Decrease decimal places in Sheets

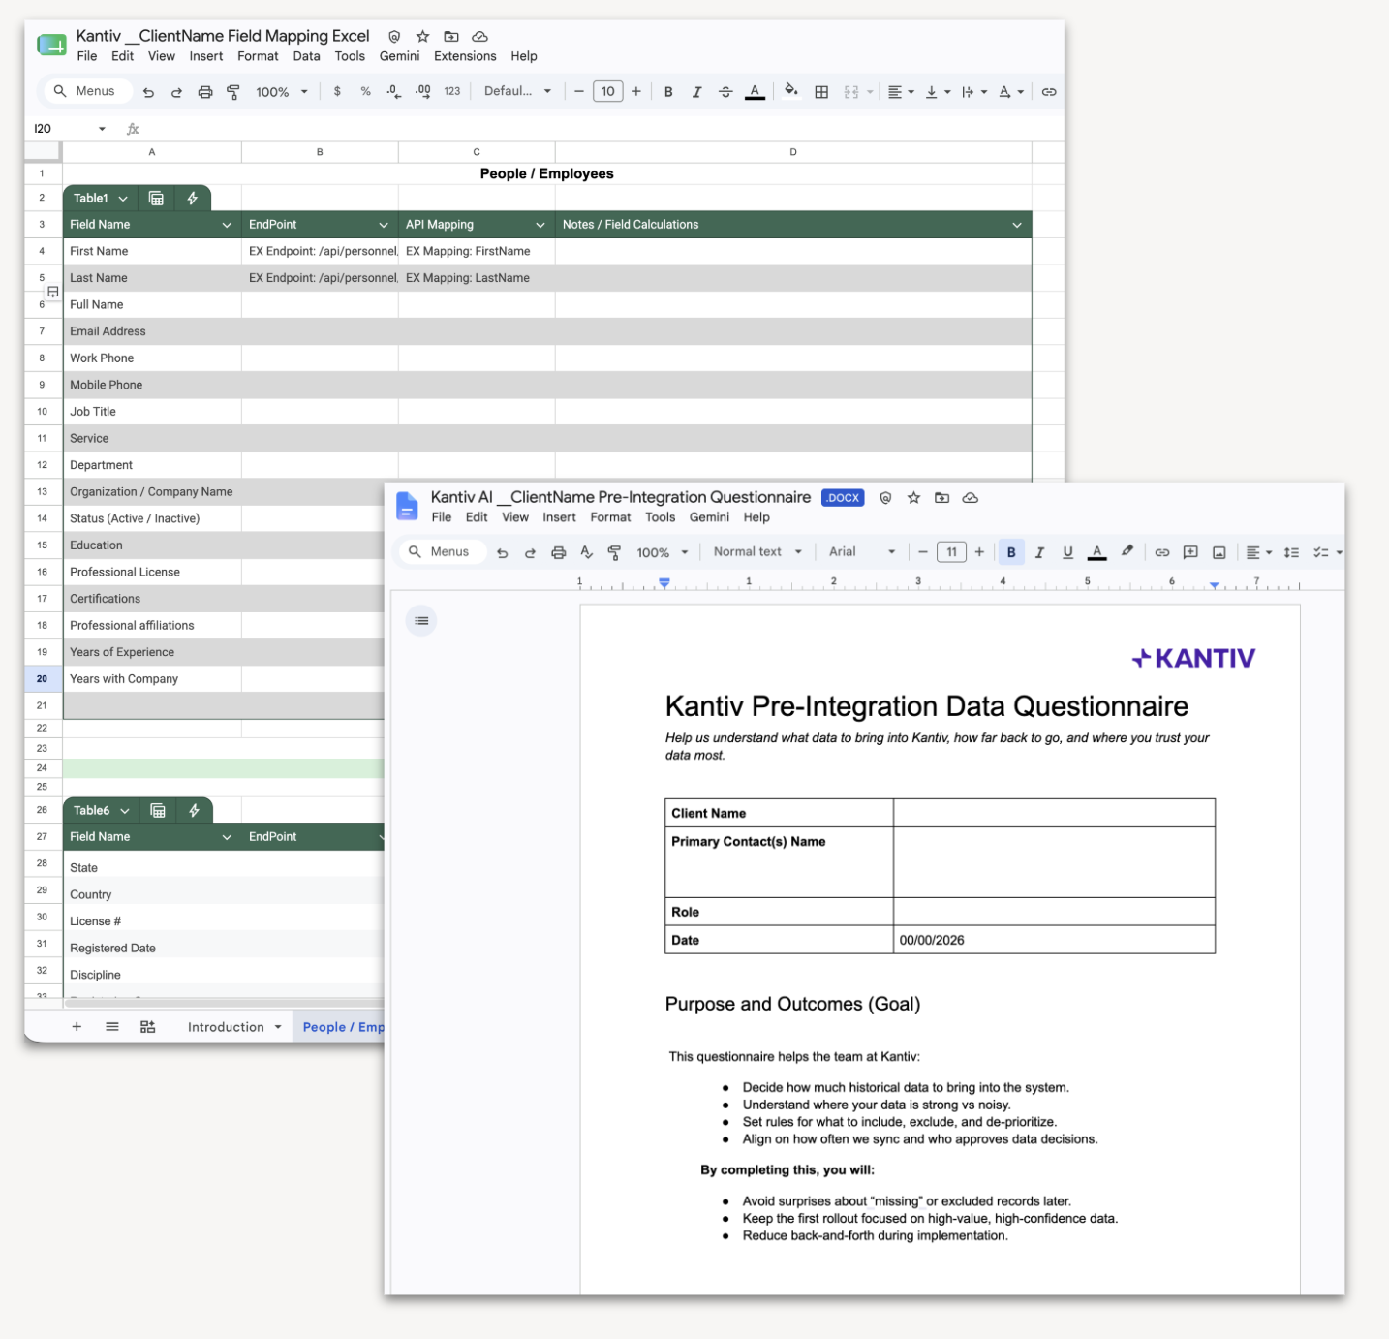tap(393, 91)
